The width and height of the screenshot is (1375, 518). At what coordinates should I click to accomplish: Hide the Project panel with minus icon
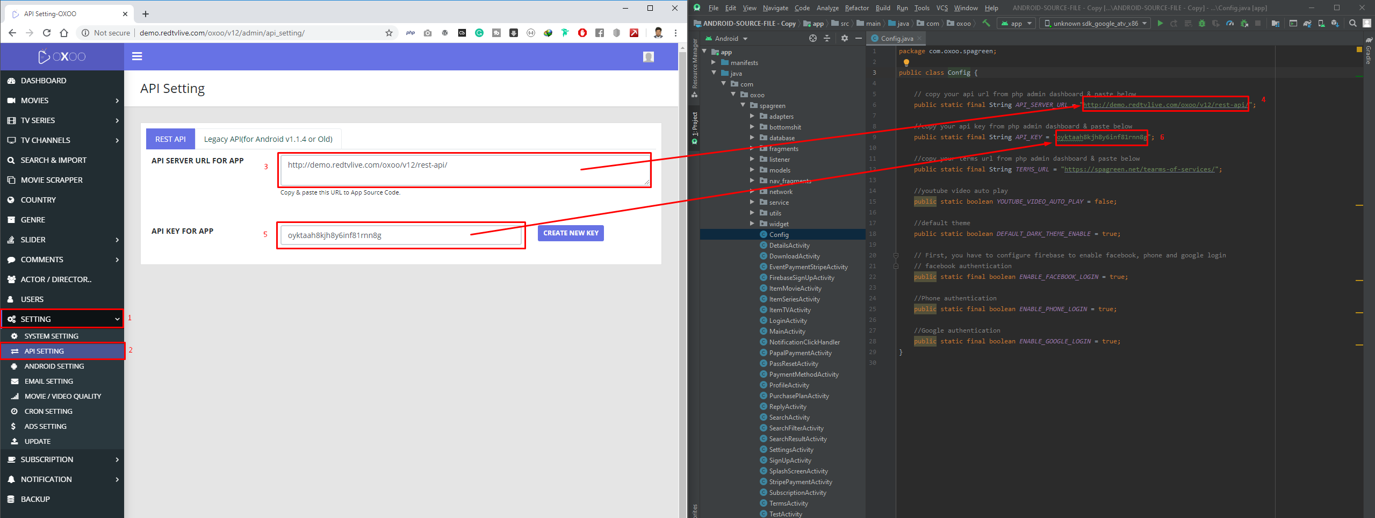coord(859,38)
